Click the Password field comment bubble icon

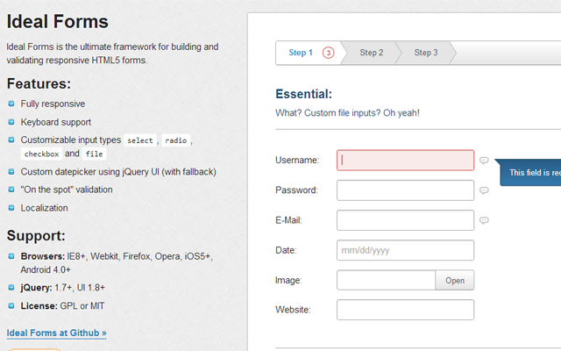click(484, 190)
